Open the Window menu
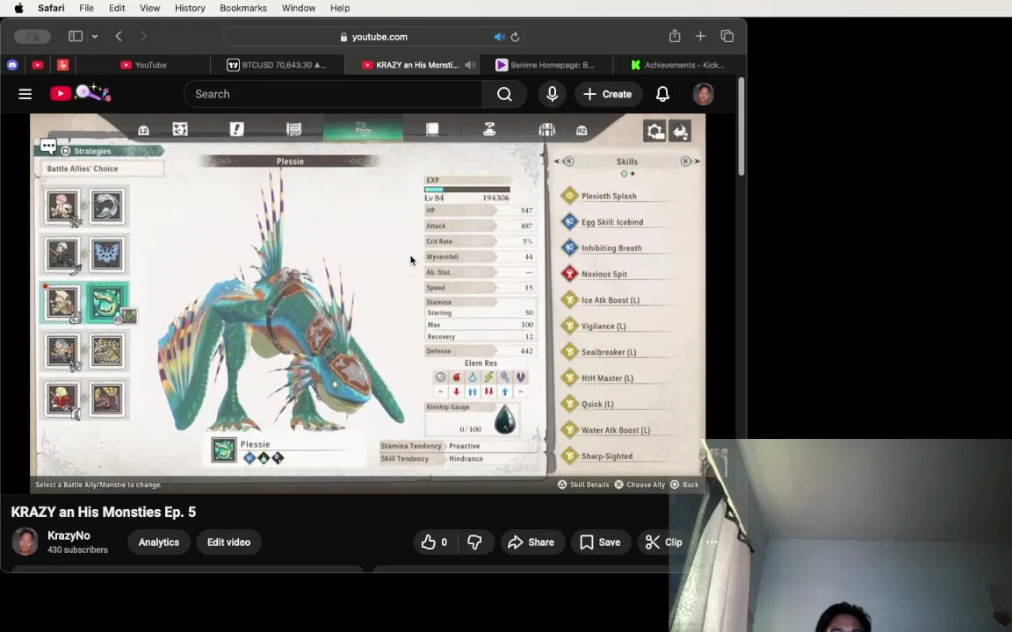The image size is (1012, 632). point(298,8)
